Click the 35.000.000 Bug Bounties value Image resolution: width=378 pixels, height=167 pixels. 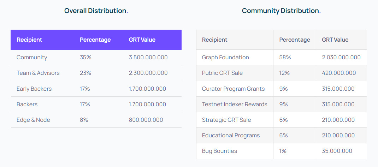[x=337, y=151]
